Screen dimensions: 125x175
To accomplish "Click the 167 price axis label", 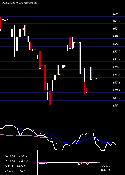I will [x=115, y=14].
